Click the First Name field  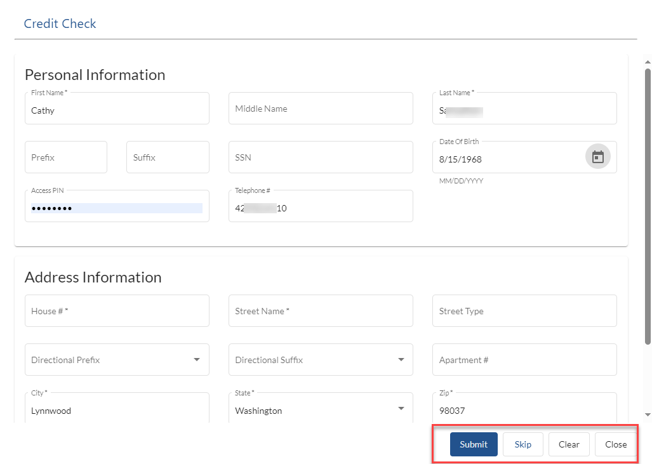pyautogui.click(x=117, y=110)
